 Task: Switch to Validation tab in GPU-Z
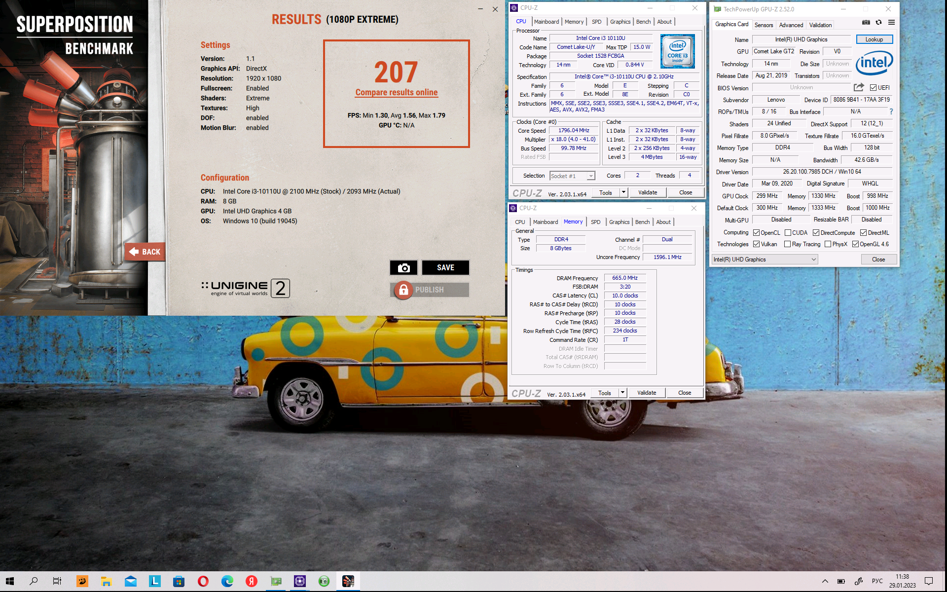pyautogui.click(x=820, y=25)
